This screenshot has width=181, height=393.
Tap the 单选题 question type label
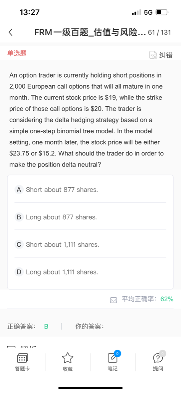coord(17,53)
